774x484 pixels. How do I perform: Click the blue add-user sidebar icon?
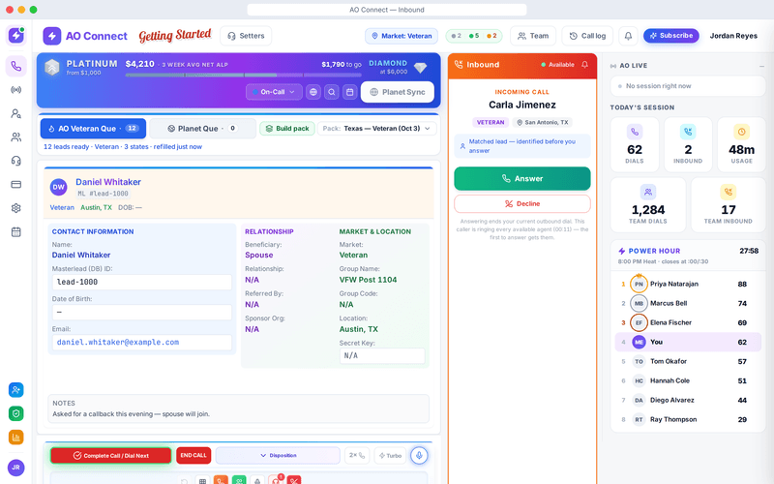click(15, 390)
